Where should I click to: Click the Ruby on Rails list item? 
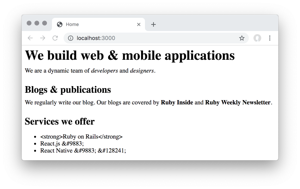point(81,137)
